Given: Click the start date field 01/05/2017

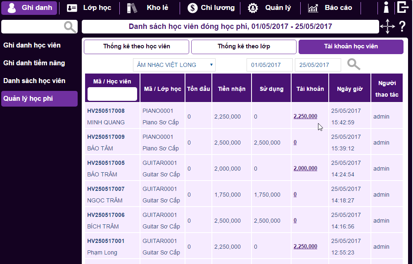Looking at the screenshot, I should pyautogui.click(x=269, y=65).
